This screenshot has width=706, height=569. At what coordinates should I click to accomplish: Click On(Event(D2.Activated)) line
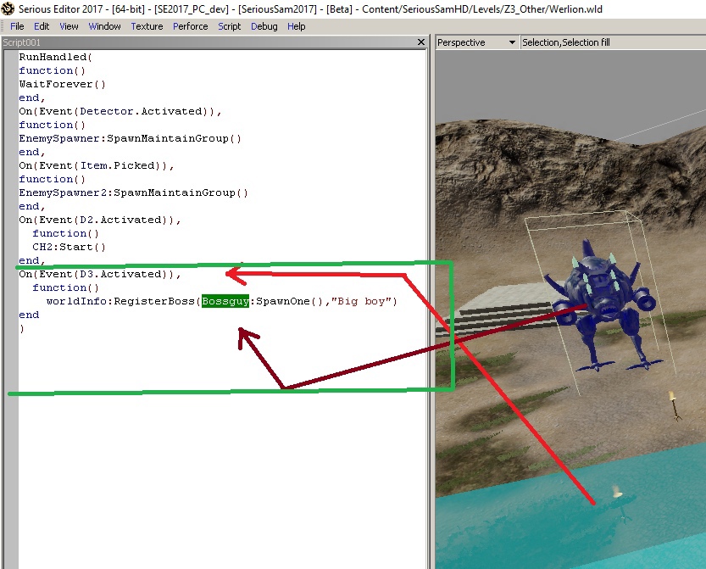pyautogui.click(x=100, y=220)
